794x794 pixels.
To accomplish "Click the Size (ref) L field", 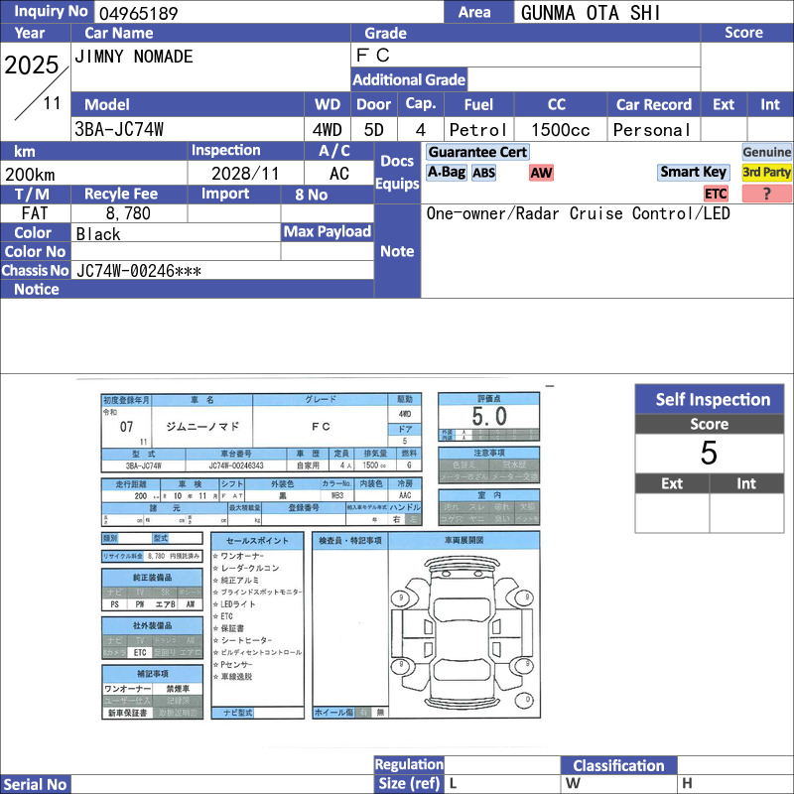I will tap(502, 783).
